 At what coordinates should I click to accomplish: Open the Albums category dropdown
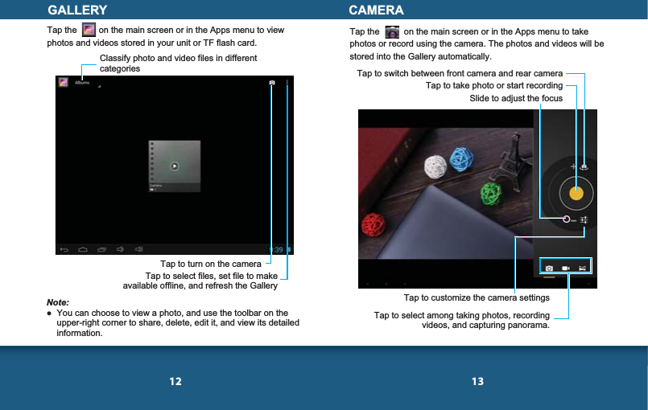pos(87,83)
